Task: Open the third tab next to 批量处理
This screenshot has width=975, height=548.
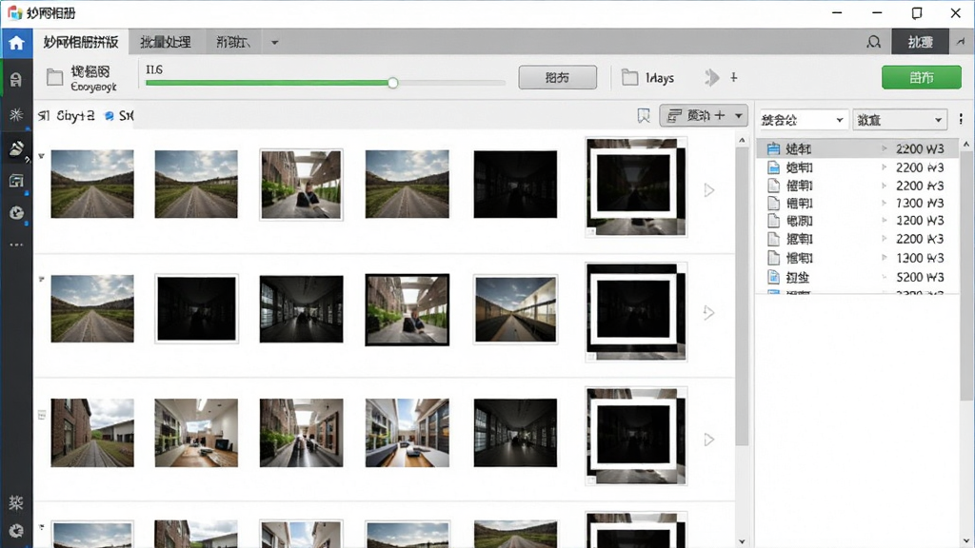Action: point(233,42)
